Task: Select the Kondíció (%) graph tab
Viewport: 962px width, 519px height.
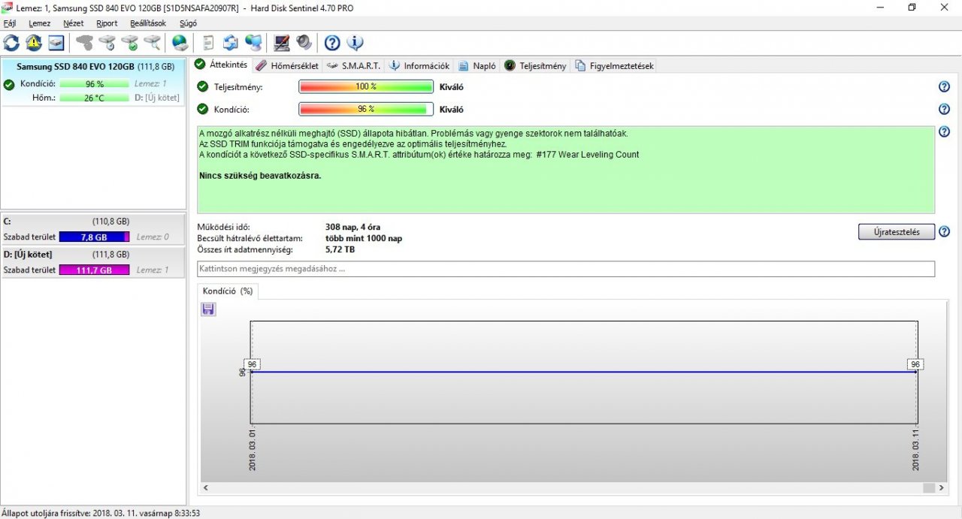Action: tap(227, 291)
